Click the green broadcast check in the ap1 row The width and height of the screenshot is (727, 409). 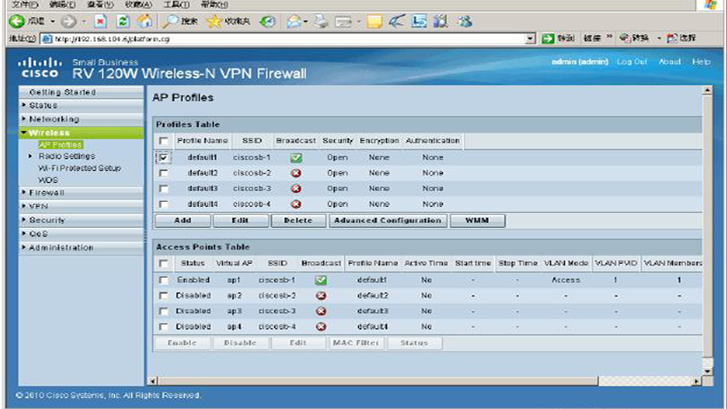(321, 280)
